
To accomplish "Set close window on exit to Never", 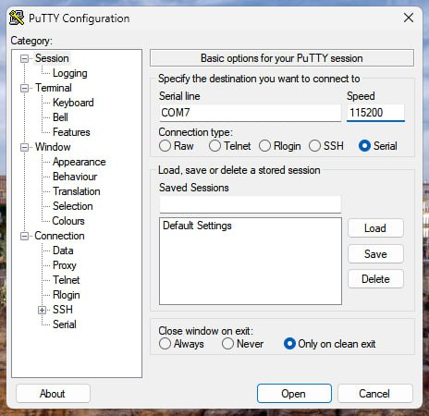I will [227, 344].
